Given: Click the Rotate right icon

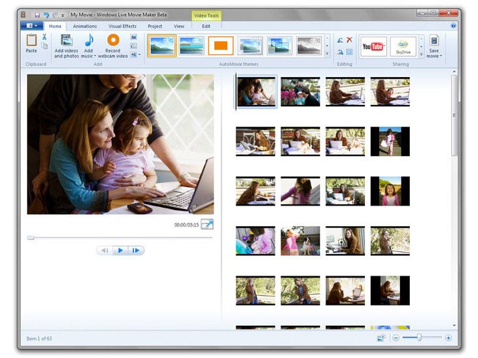Looking at the screenshot, I should point(340,52).
